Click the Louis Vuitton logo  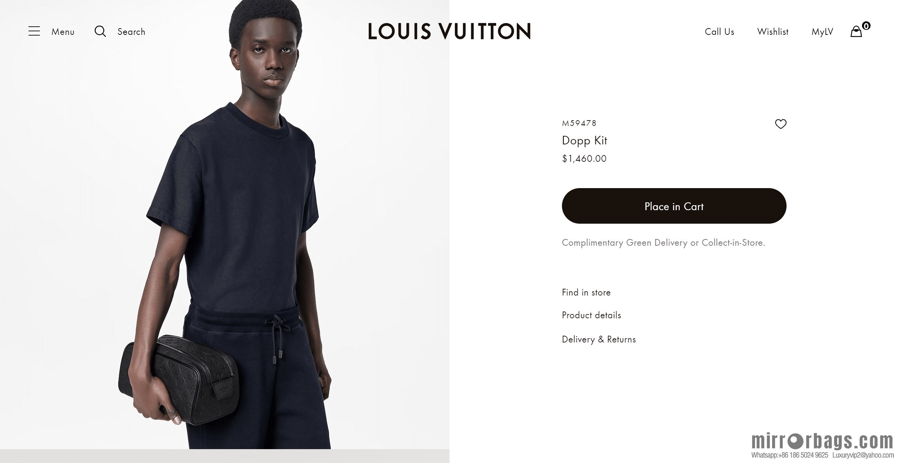[x=449, y=31]
